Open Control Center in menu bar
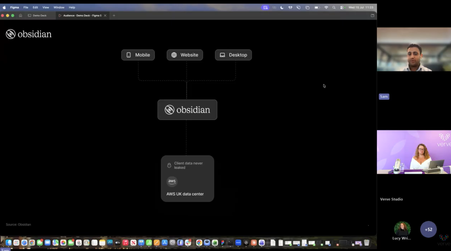 342,7
